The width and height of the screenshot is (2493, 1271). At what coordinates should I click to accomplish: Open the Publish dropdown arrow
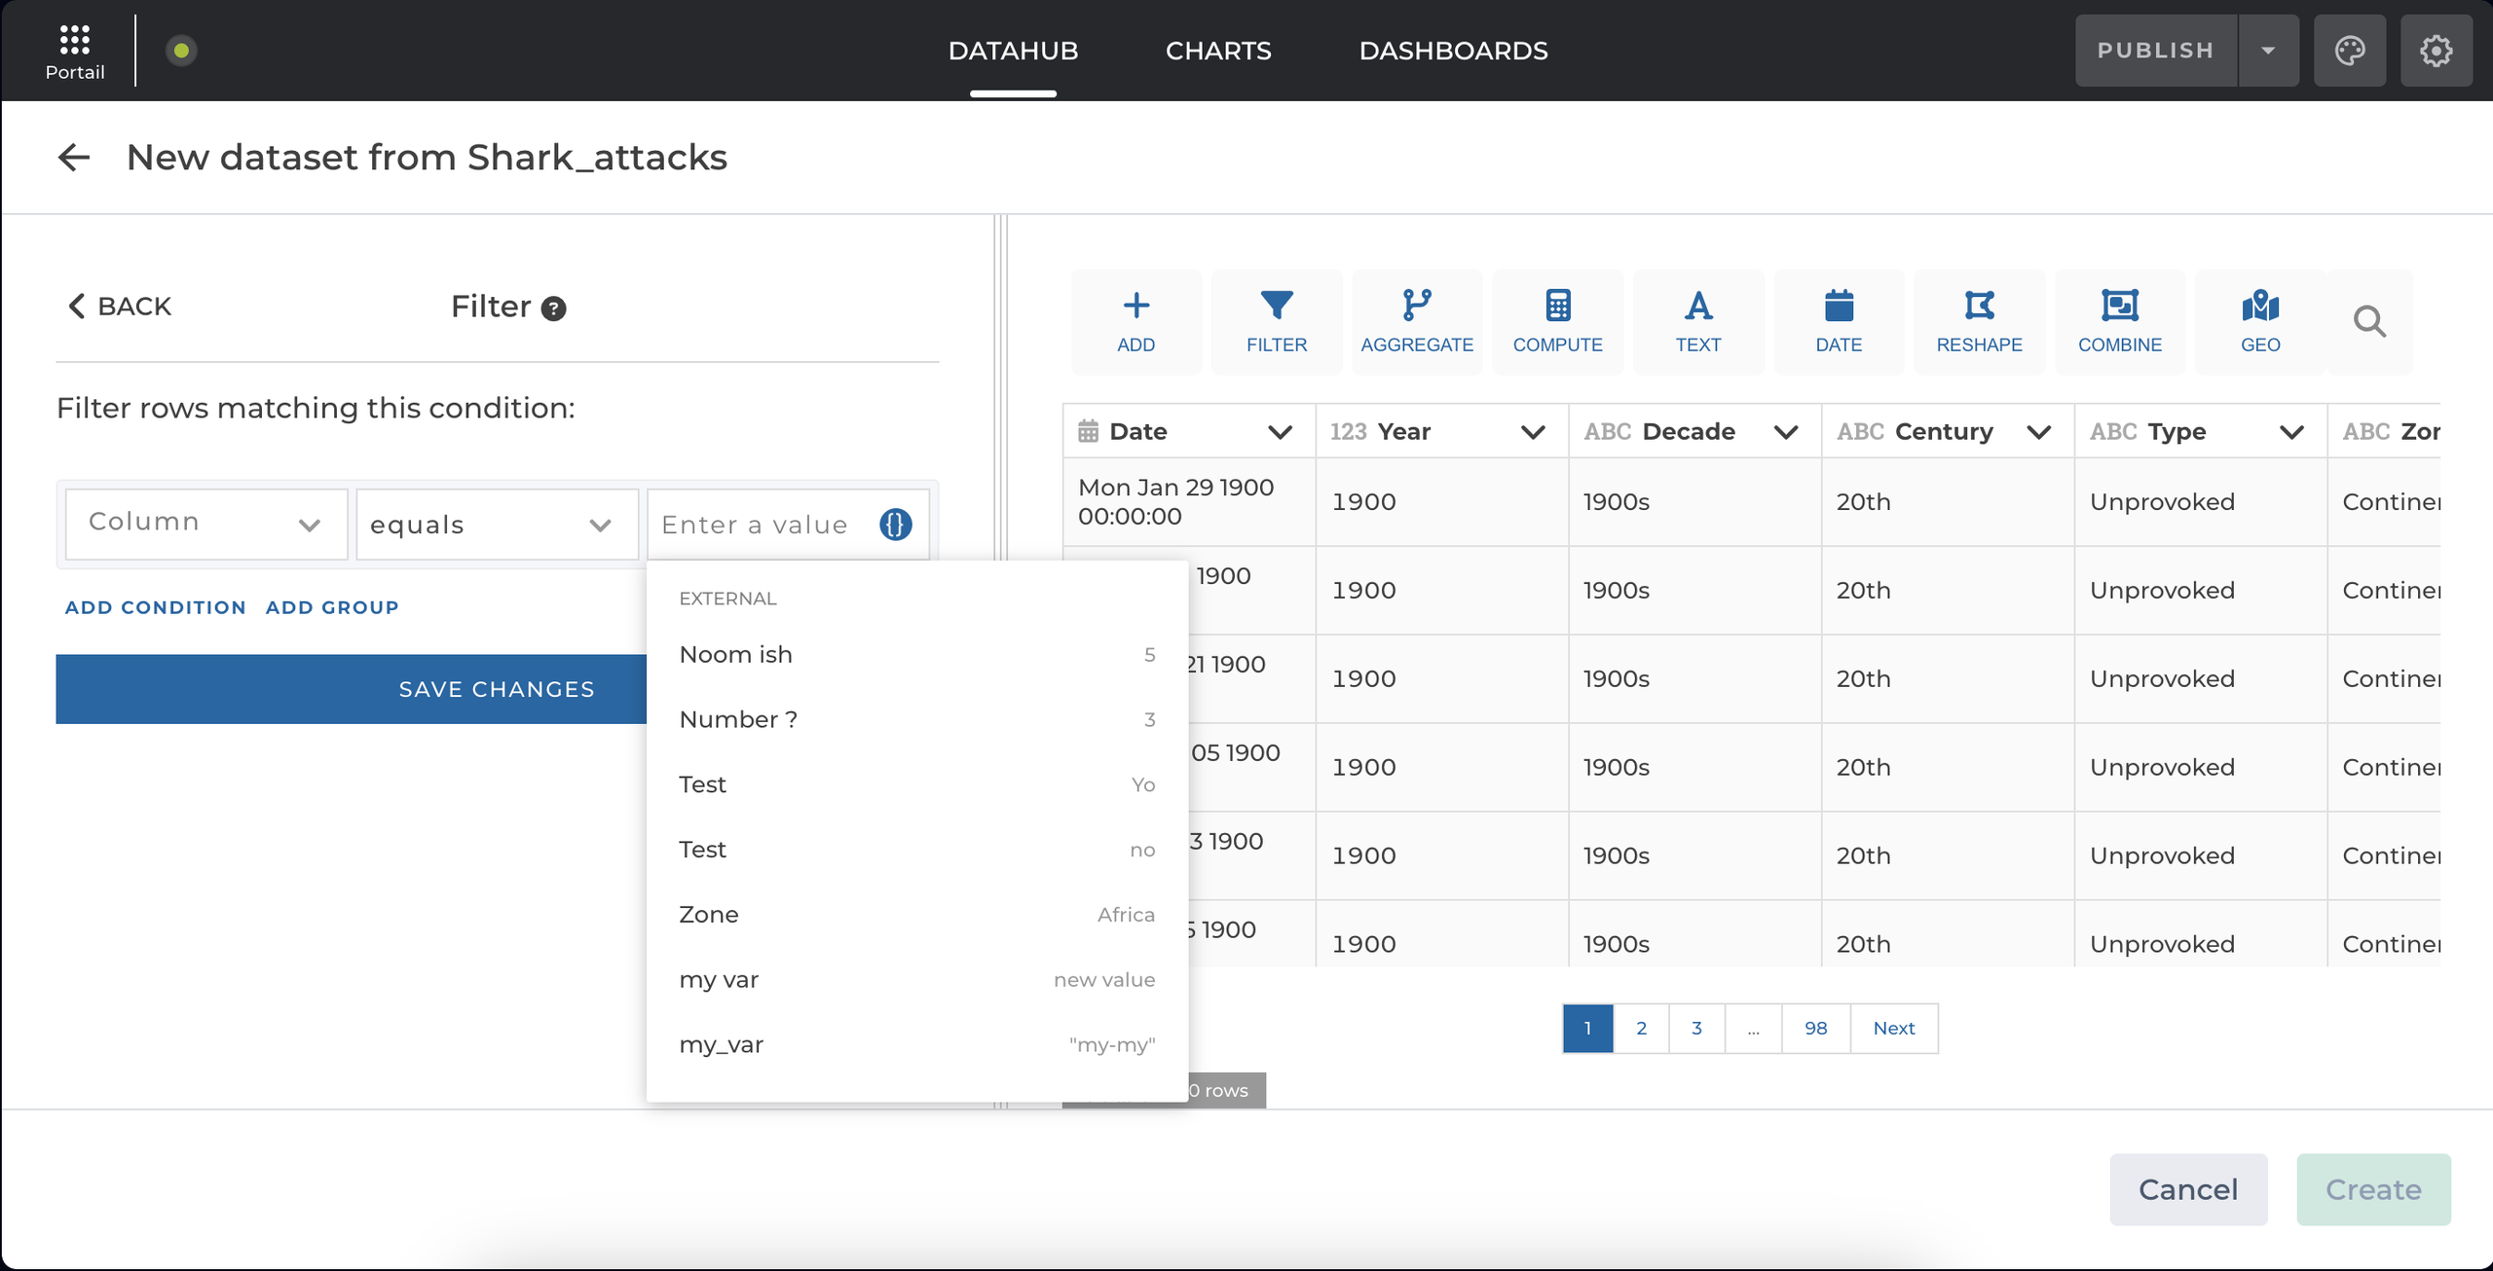(x=2267, y=51)
